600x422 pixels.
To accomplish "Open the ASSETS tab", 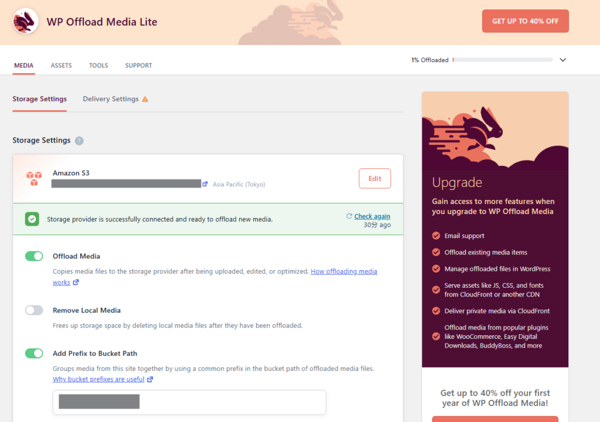I will (61, 66).
